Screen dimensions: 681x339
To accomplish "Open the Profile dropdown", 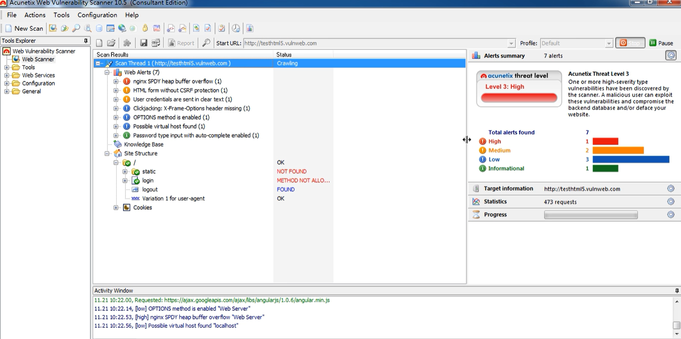I will pyautogui.click(x=577, y=43).
